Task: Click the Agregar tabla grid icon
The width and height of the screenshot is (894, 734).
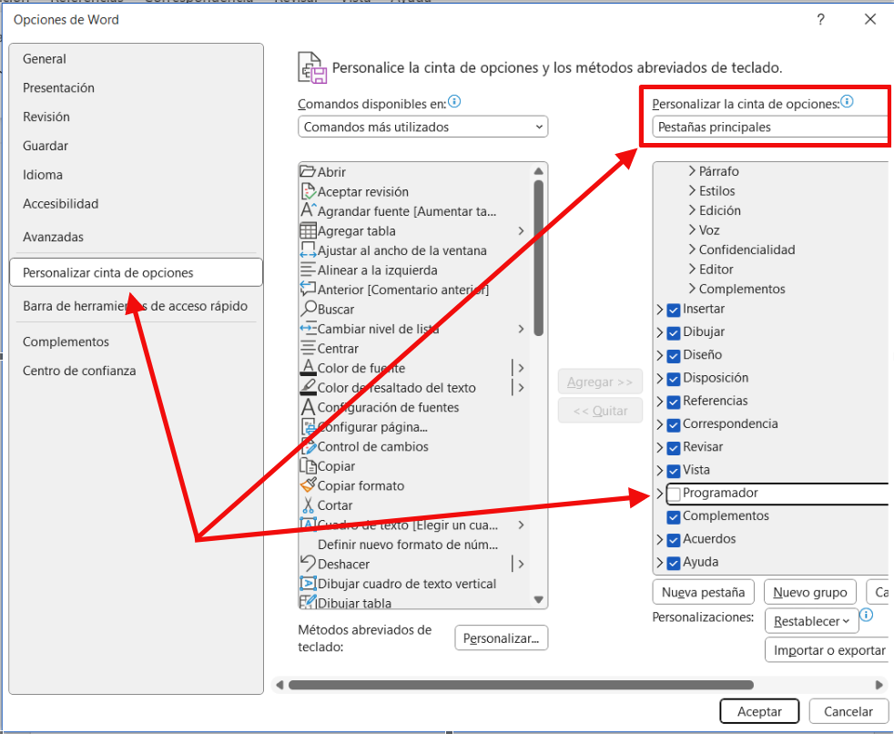Action: 308,231
